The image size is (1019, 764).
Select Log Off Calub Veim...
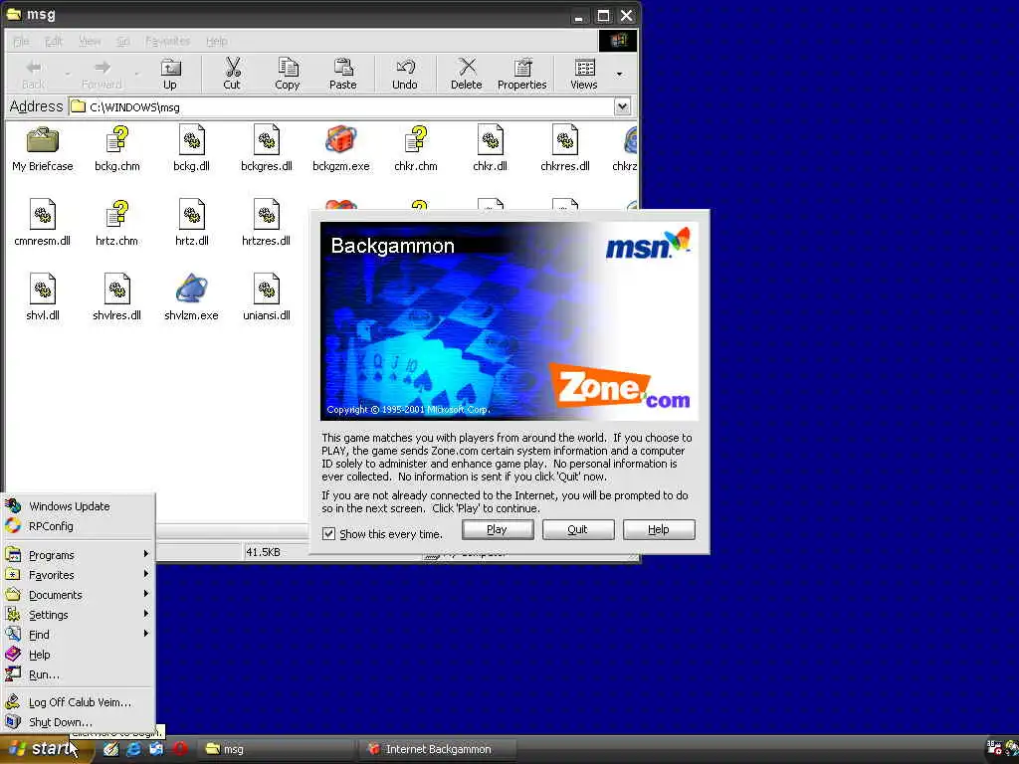point(78,702)
